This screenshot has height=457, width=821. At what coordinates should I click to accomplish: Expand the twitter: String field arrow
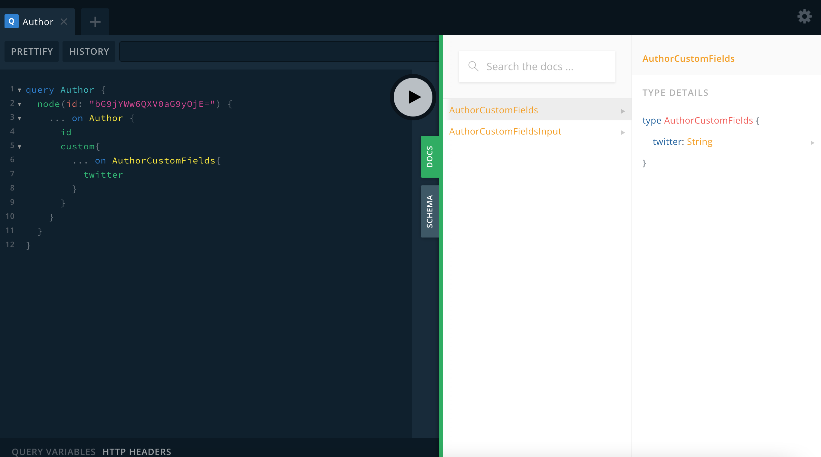click(812, 143)
